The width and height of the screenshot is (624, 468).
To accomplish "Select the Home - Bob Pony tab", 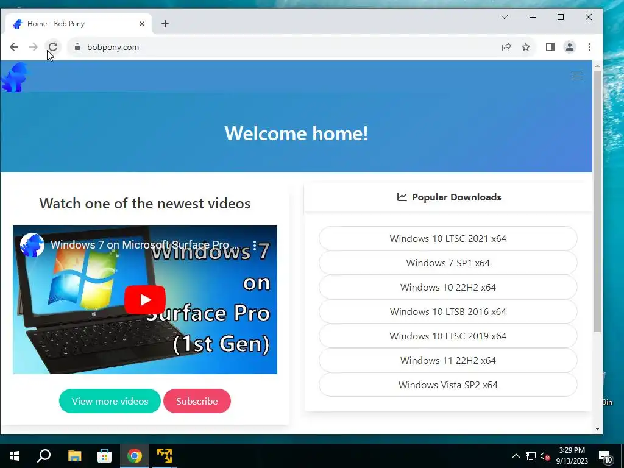I will click(x=78, y=24).
